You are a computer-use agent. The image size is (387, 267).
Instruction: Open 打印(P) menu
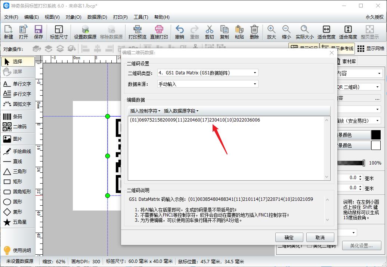[120, 17]
